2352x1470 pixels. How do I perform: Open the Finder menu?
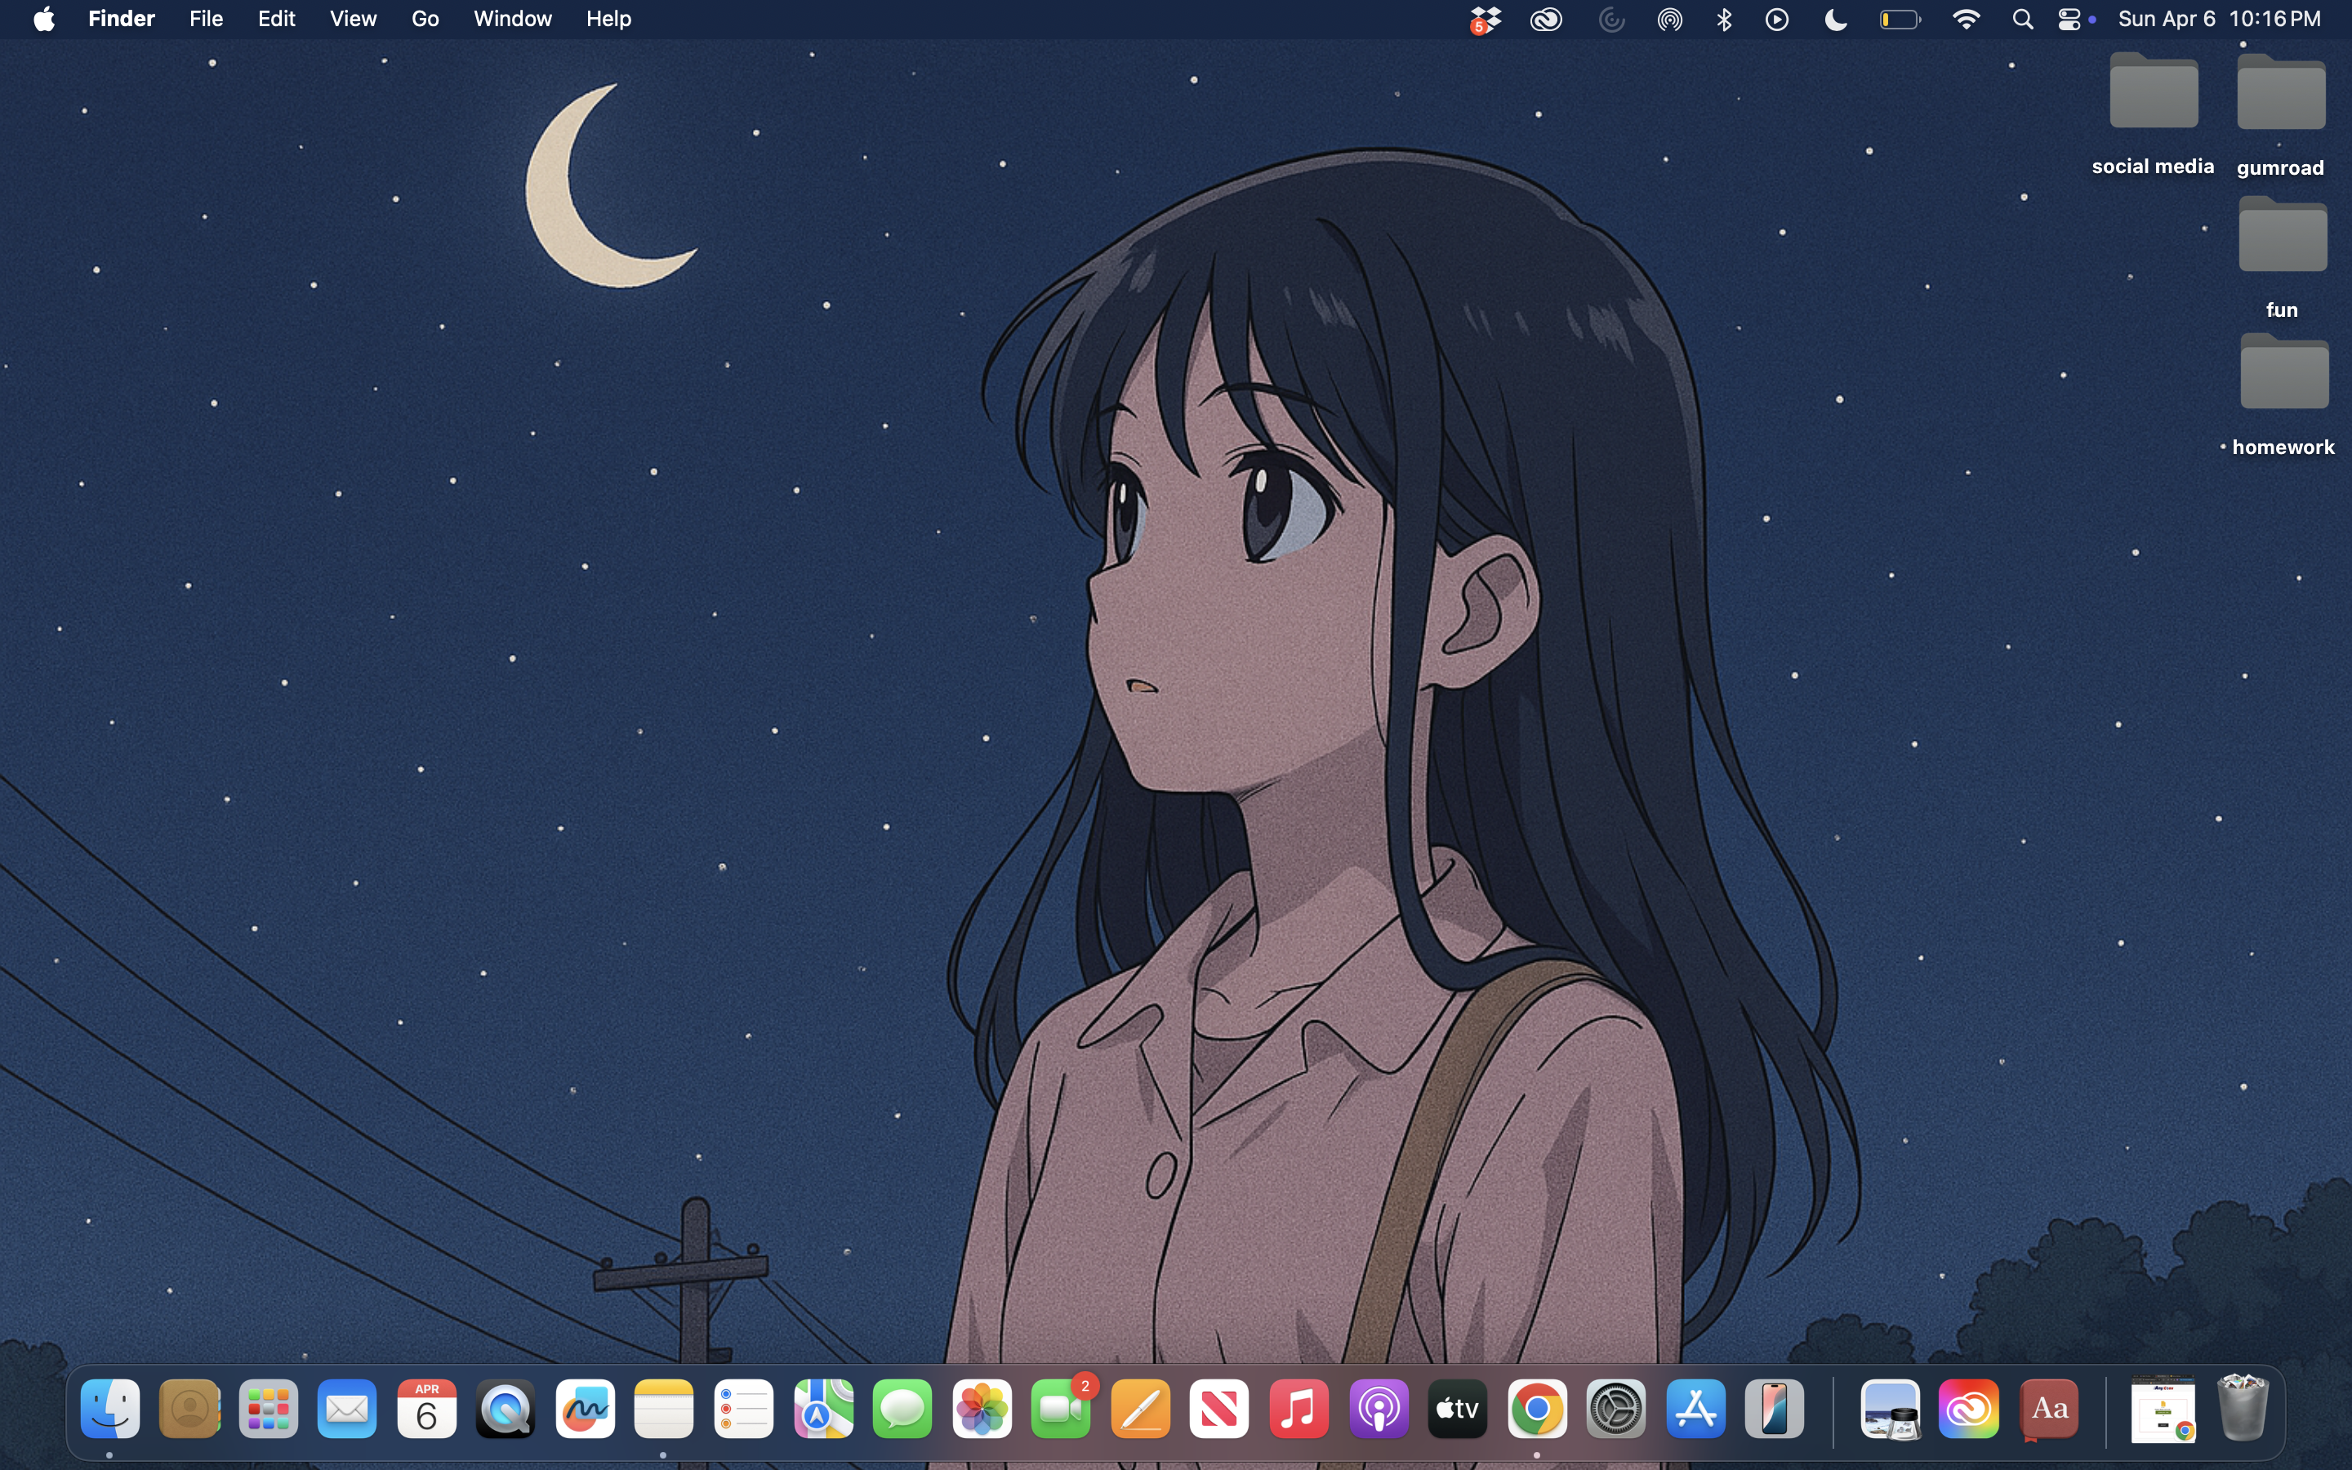(x=122, y=19)
